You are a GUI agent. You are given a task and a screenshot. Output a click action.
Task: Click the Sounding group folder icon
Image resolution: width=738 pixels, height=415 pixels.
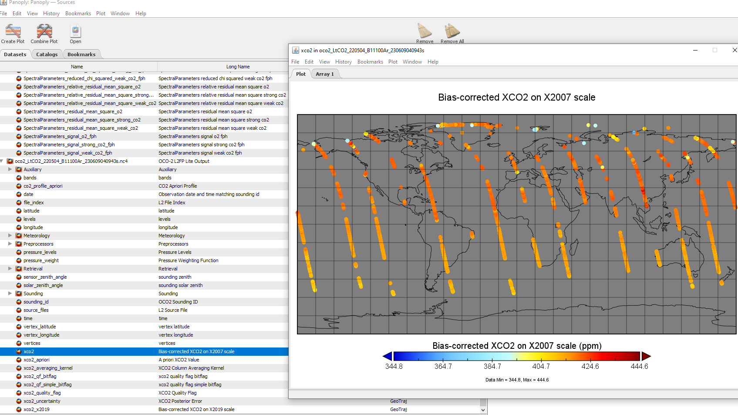click(x=19, y=294)
